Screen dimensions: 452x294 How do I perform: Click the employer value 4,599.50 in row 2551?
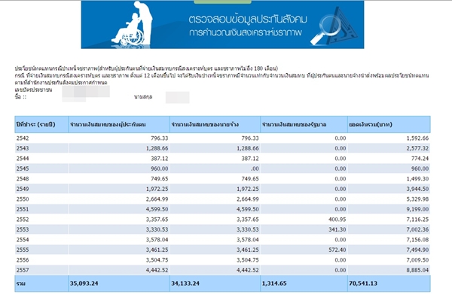248,209
